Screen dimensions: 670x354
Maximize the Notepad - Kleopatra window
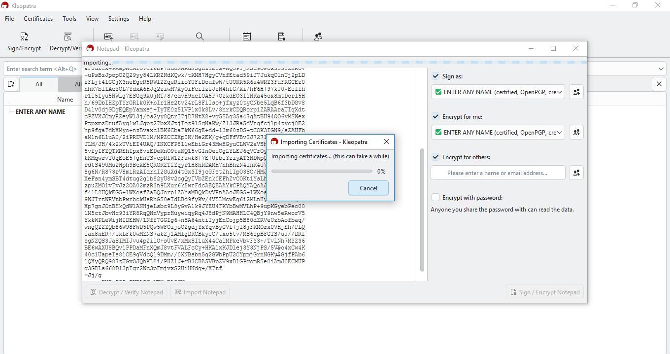click(553, 48)
